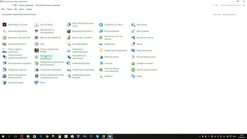Open the Брандмауэр Windows icon
The height and width of the screenshot is (139, 247).
(x=69, y=31)
